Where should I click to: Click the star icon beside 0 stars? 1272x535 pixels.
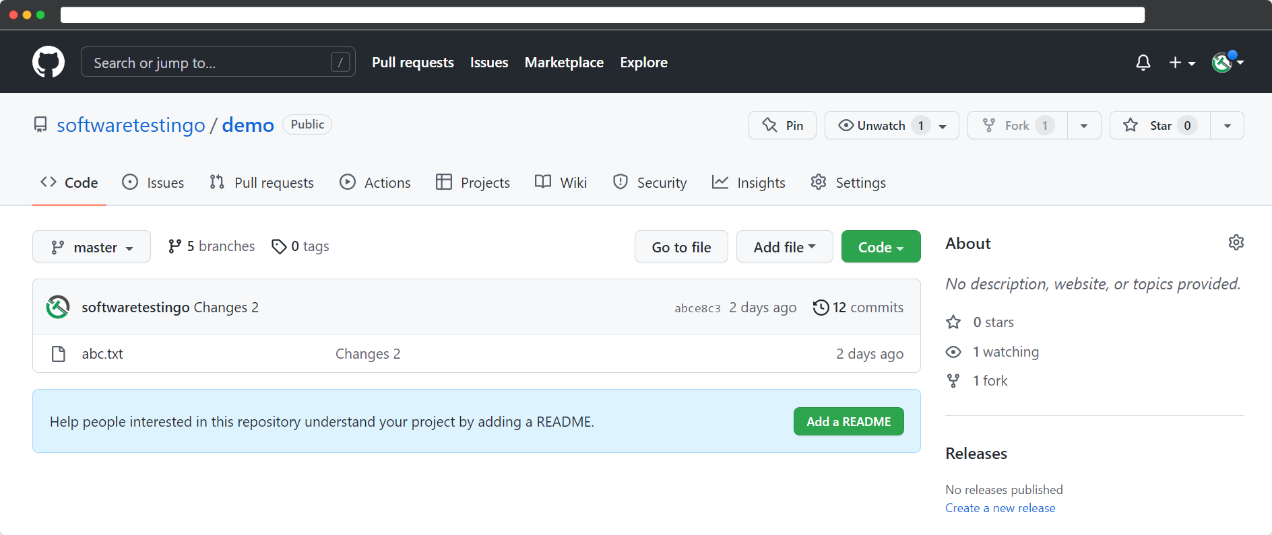coord(953,322)
